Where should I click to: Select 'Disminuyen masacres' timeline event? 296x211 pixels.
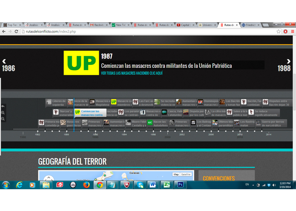click(208, 103)
